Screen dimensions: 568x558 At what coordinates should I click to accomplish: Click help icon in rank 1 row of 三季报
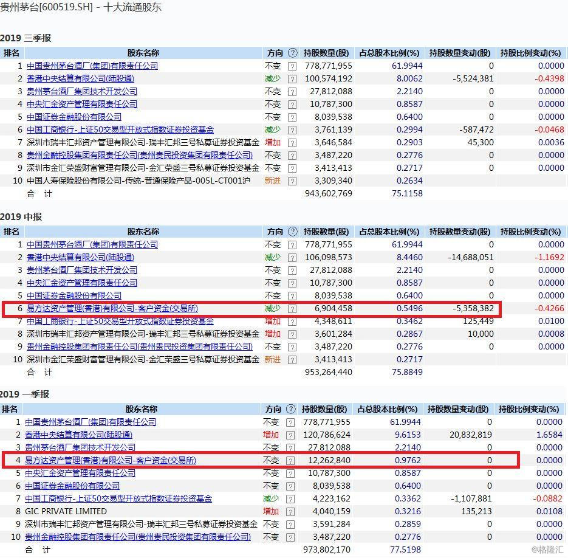[292, 66]
